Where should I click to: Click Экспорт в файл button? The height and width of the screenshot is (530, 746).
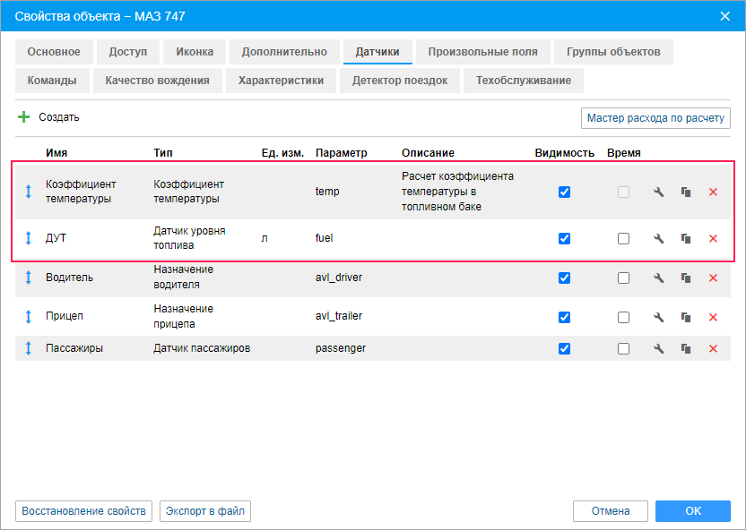(x=205, y=511)
